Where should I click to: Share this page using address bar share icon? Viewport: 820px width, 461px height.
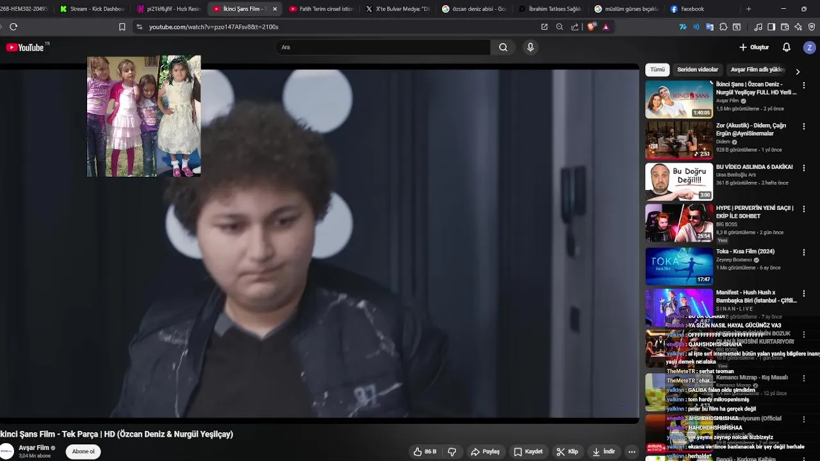pos(575,27)
